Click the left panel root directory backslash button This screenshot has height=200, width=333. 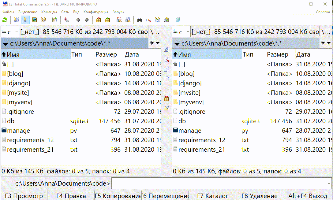(152, 32)
